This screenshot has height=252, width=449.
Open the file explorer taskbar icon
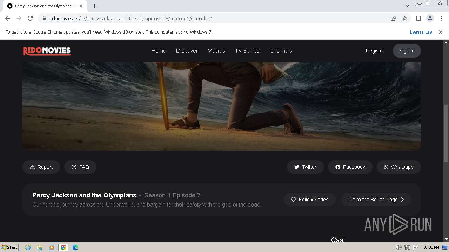tap(40, 247)
